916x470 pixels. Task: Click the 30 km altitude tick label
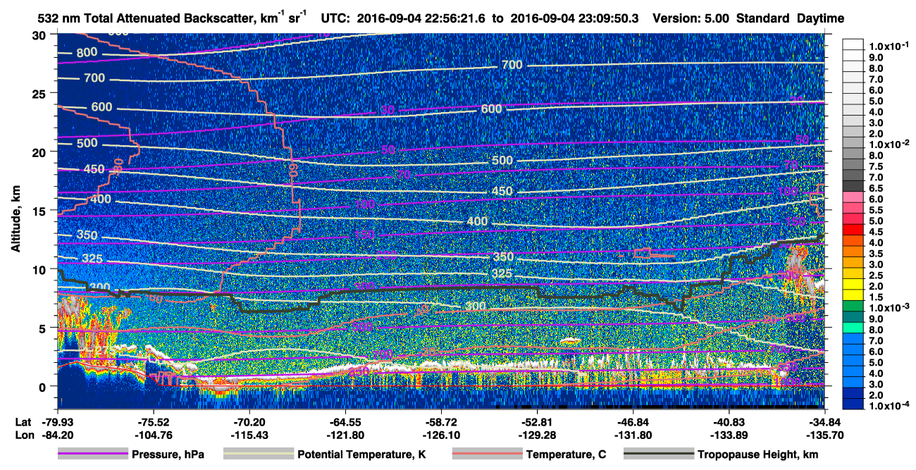(40, 35)
